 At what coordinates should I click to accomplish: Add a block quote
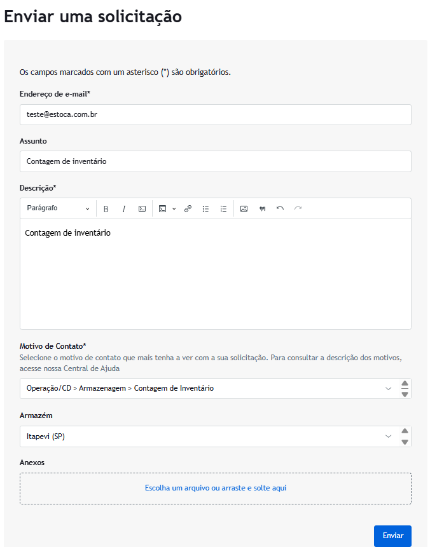coord(262,208)
